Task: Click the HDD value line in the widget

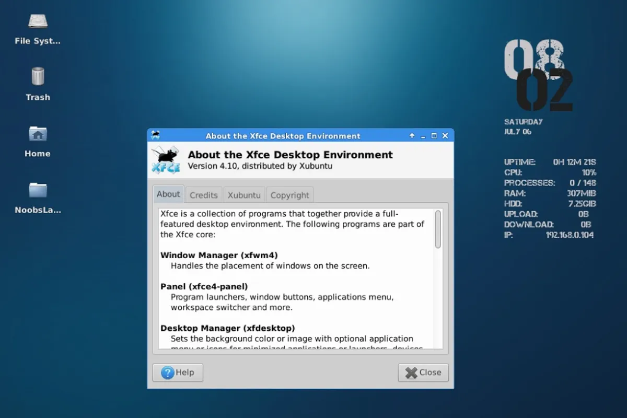Action: coord(550,204)
